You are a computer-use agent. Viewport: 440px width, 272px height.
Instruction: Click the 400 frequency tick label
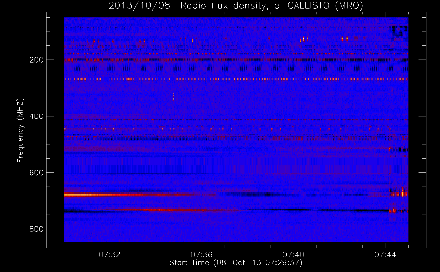click(x=36, y=116)
